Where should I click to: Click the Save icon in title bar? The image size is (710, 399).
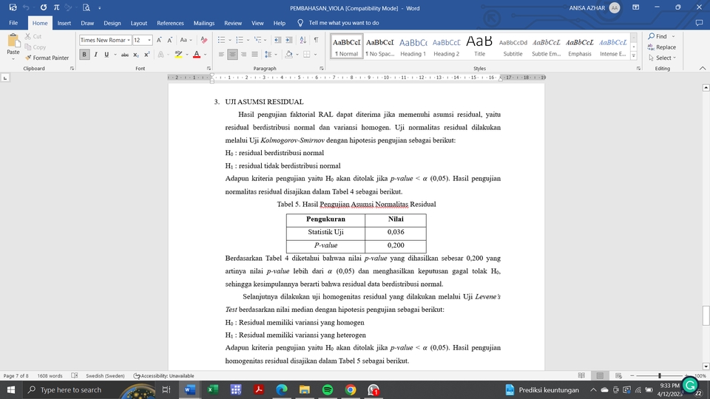(13, 7)
